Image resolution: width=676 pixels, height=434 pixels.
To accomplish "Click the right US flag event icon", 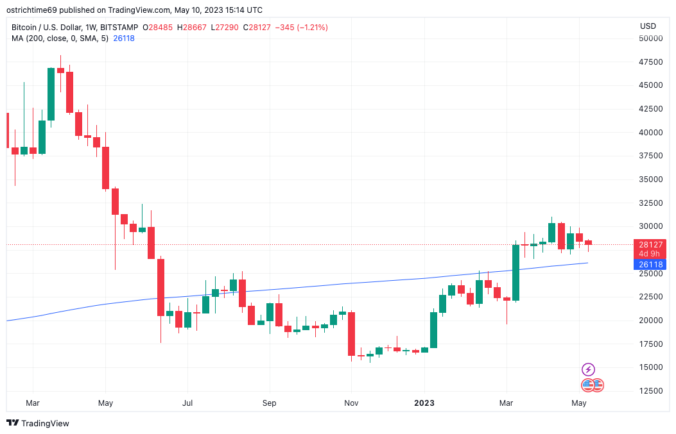I will 598,385.
